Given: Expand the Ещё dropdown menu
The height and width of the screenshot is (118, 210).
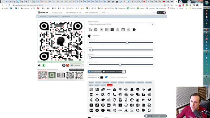Looking at the screenshot, I should (105, 12).
